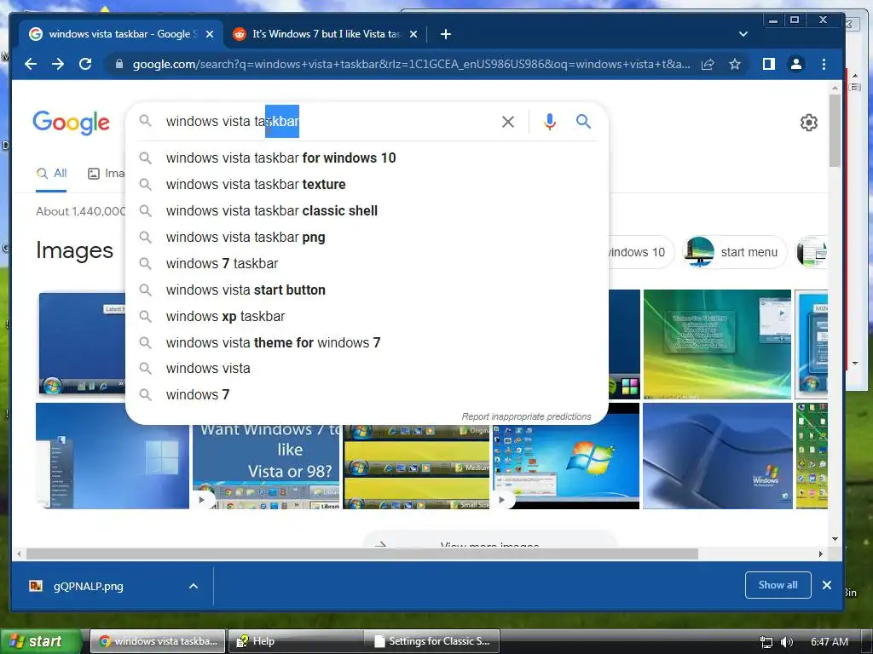Open the Chrome side panel icon
Viewport: 873px width, 654px height.
tap(769, 64)
